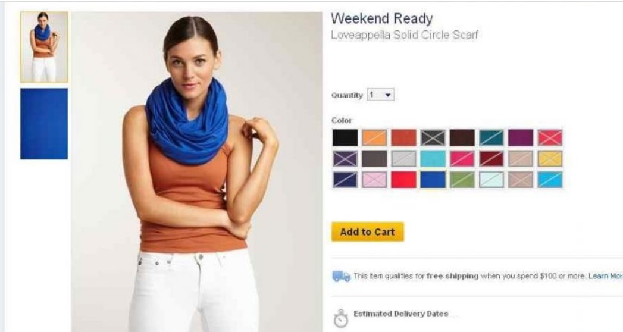
Task: Click the main product image of scarf
Action: pos(197,171)
